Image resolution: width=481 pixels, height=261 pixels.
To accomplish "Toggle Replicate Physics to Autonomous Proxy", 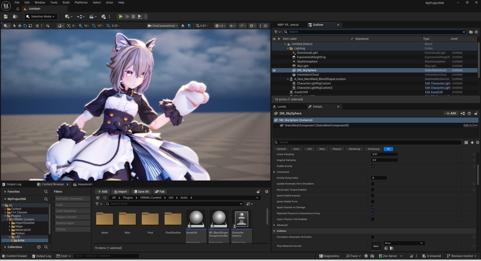I will (x=373, y=213).
